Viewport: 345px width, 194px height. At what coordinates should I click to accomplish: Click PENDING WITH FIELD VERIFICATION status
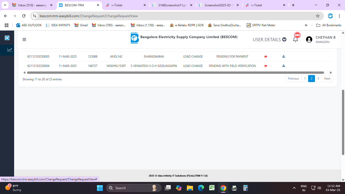(x=232, y=66)
